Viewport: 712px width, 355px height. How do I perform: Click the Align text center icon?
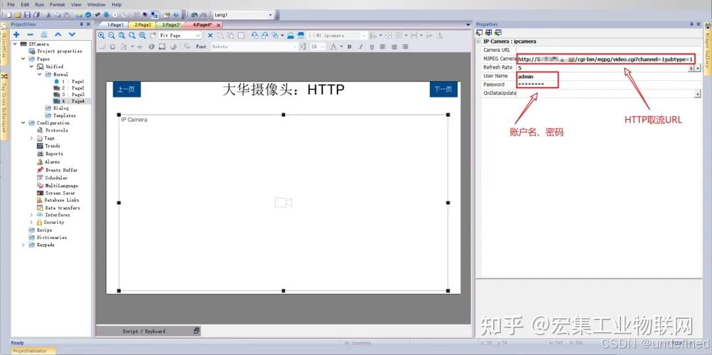[394, 47]
